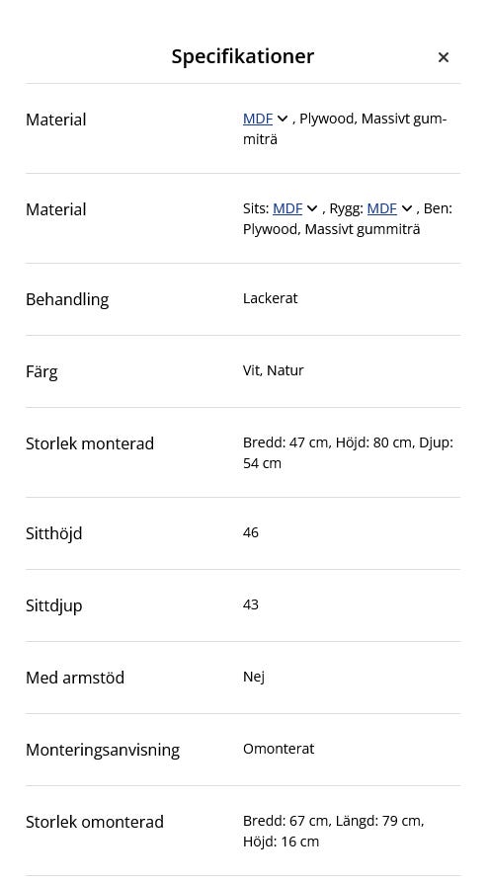This screenshot has width=489, height=883.
Task: Click the Lackerat value
Action: click(x=271, y=298)
